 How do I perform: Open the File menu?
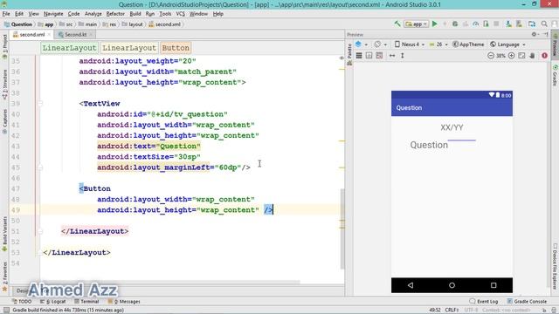coord(6,14)
